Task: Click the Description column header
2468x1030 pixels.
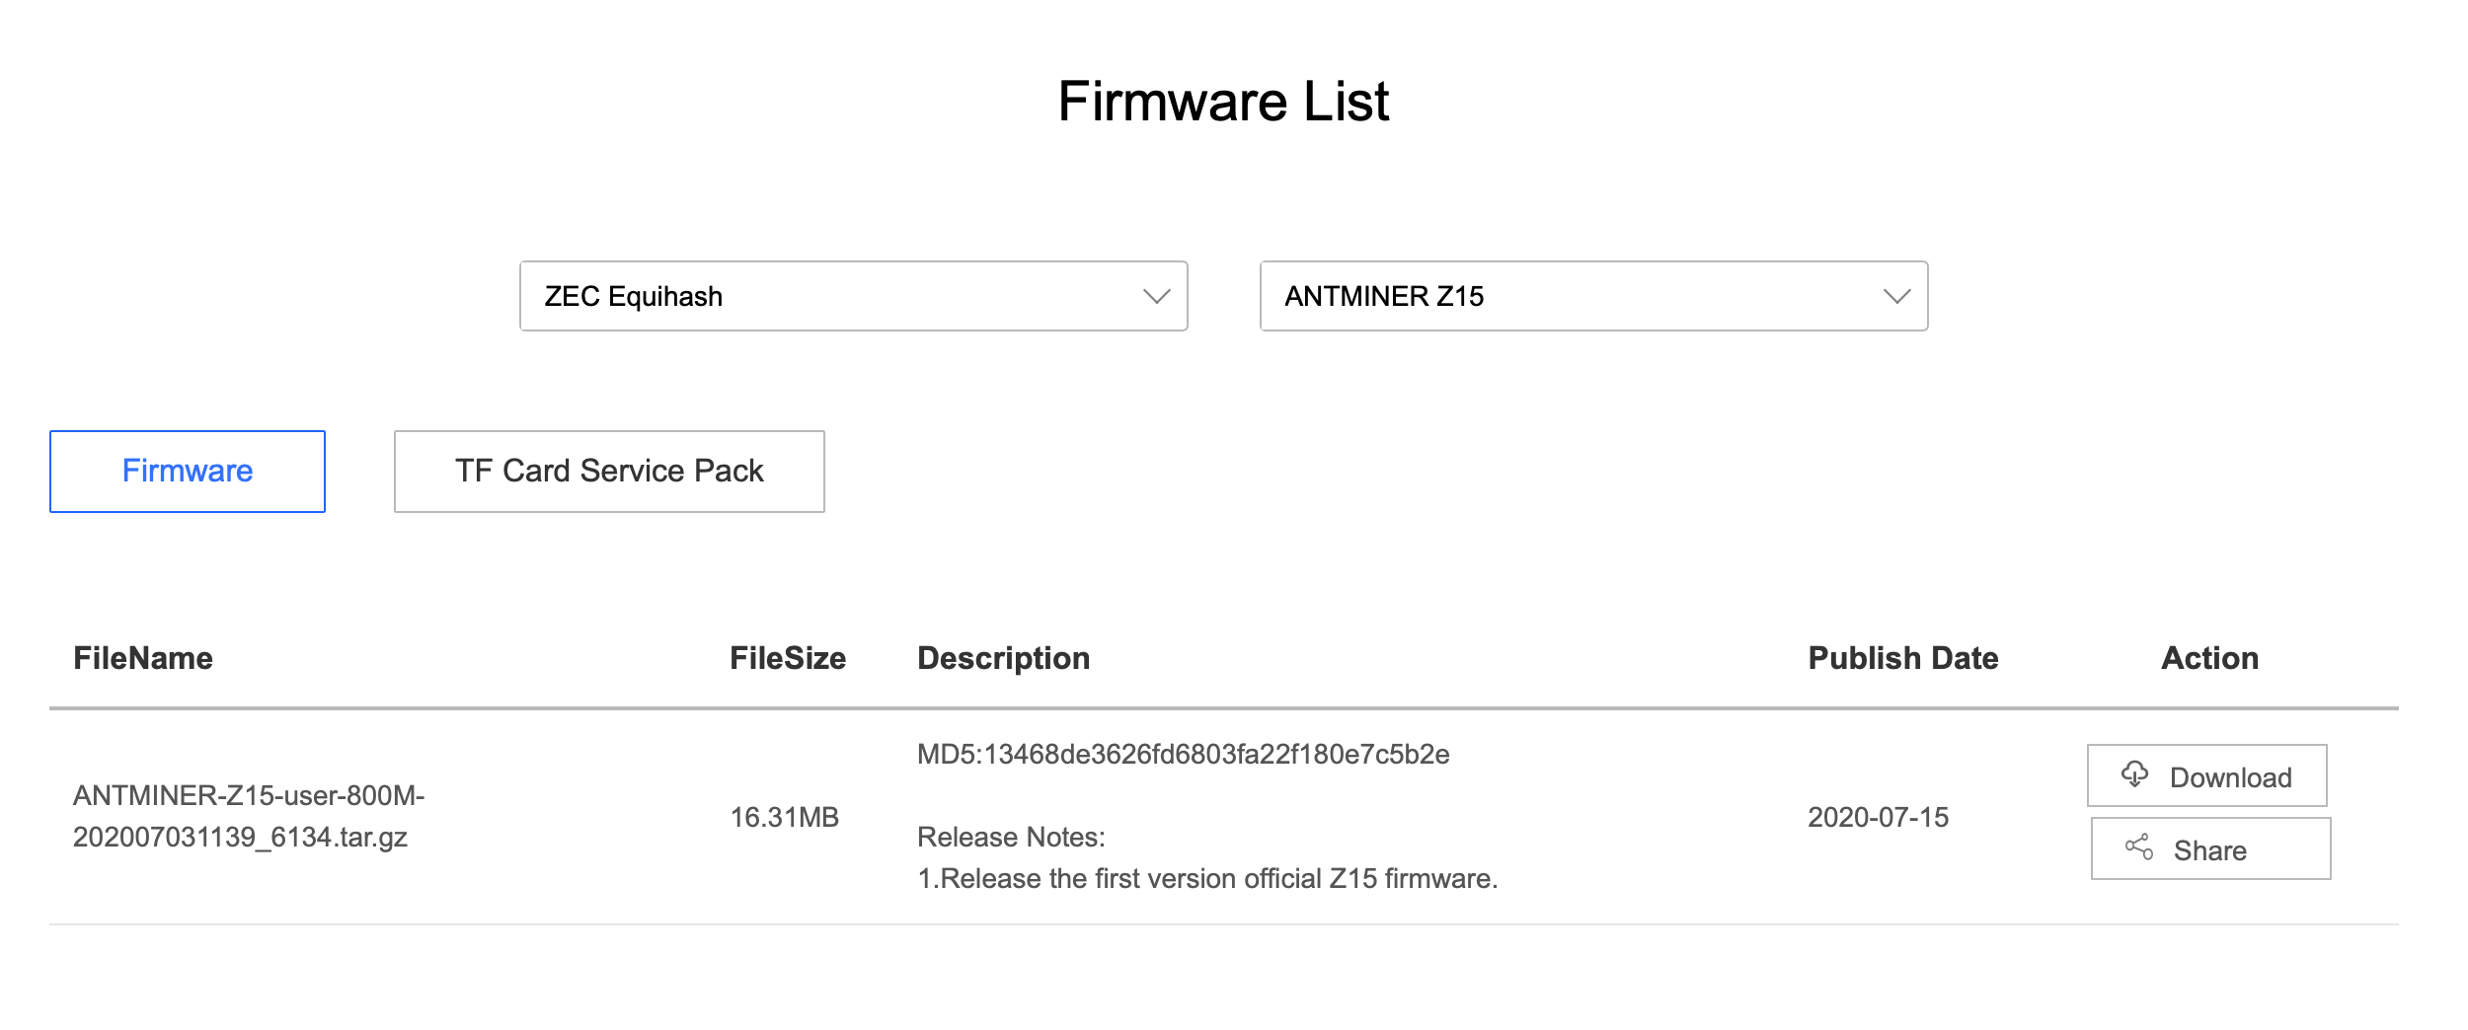Action: pyautogui.click(x=1003, y=658)
